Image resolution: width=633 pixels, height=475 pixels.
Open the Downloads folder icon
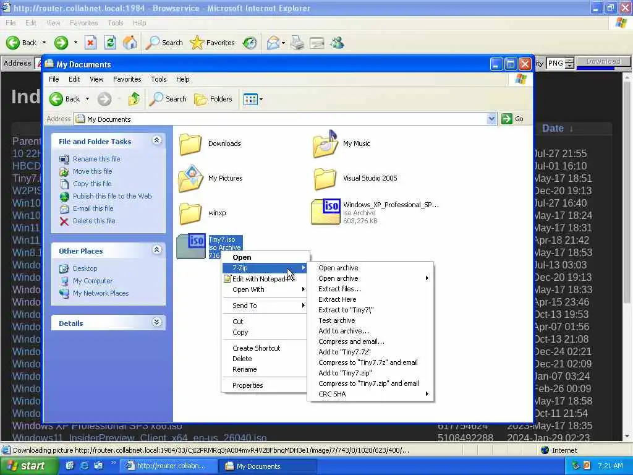[x=190, y=144]
